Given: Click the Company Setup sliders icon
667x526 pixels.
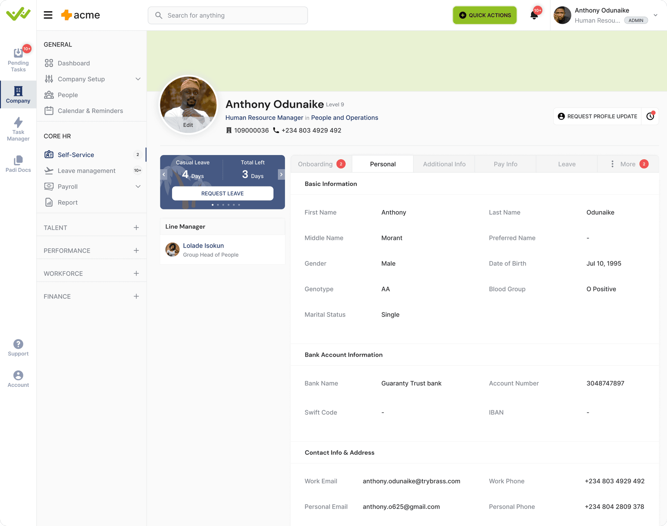Looking at the screenshot, I should 49,79.
